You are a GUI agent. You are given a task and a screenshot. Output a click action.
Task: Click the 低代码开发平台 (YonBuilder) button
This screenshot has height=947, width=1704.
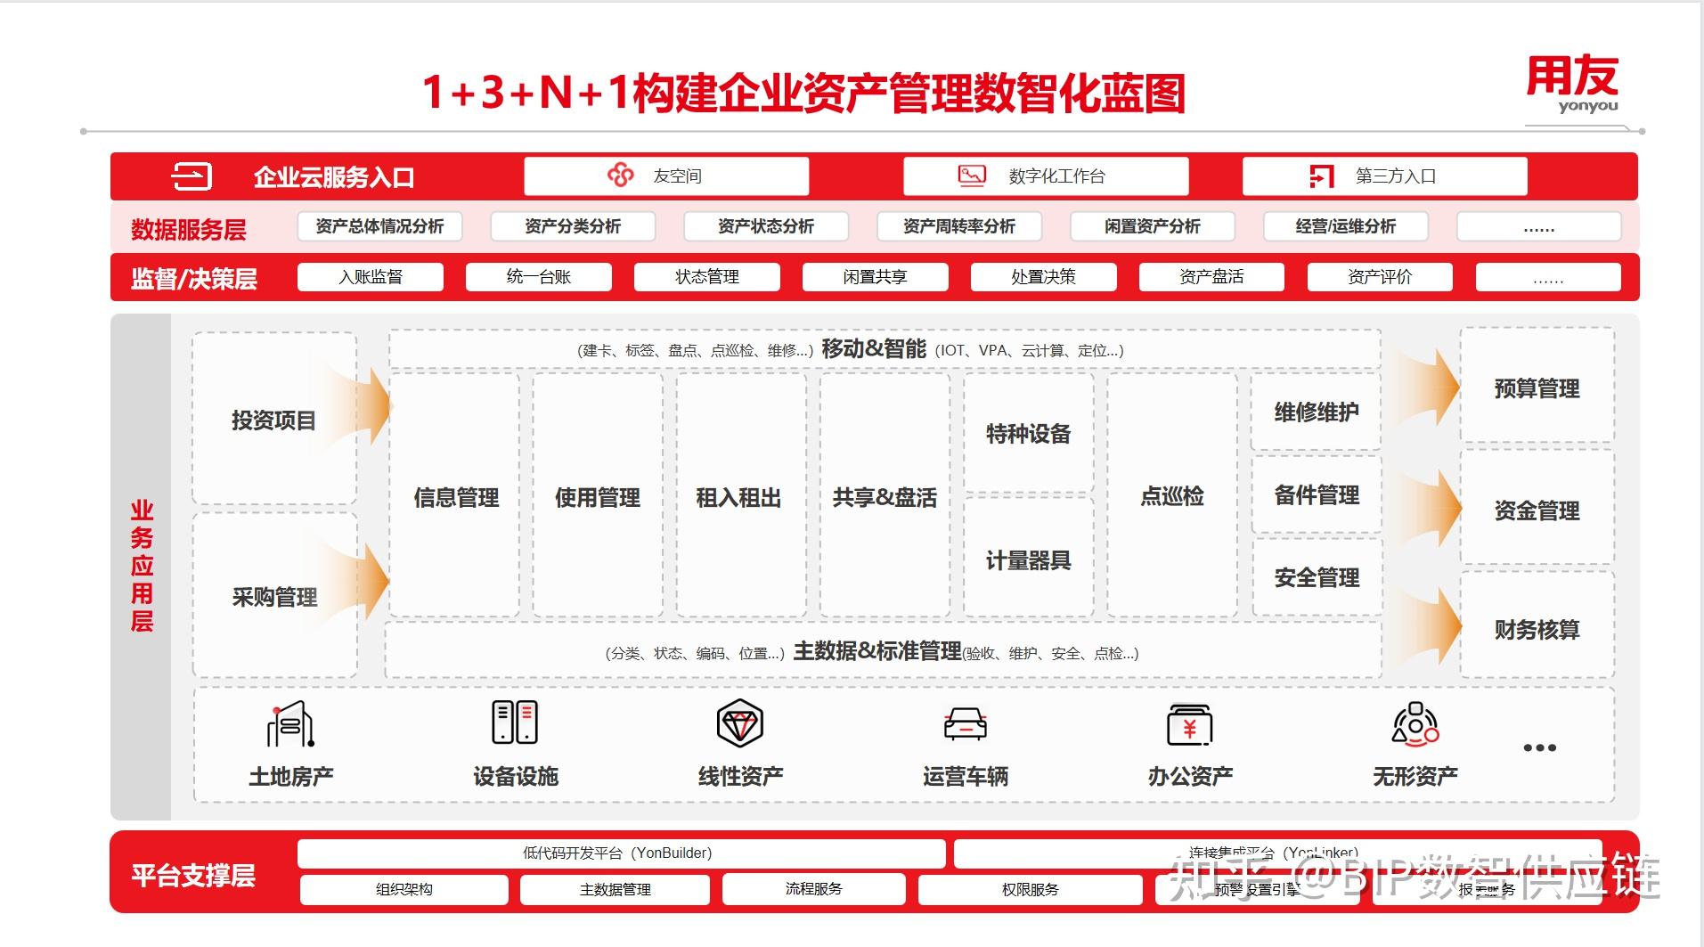point(622,853)
